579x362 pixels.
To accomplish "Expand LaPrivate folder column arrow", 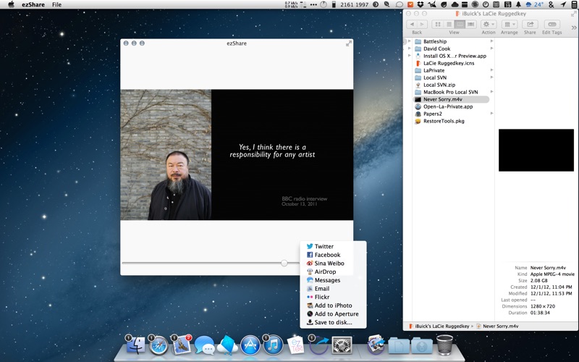I will click(x=491, y=70).
